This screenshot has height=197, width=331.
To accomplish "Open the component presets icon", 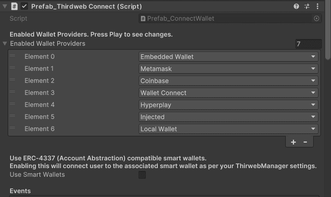I will click(307, 6).
